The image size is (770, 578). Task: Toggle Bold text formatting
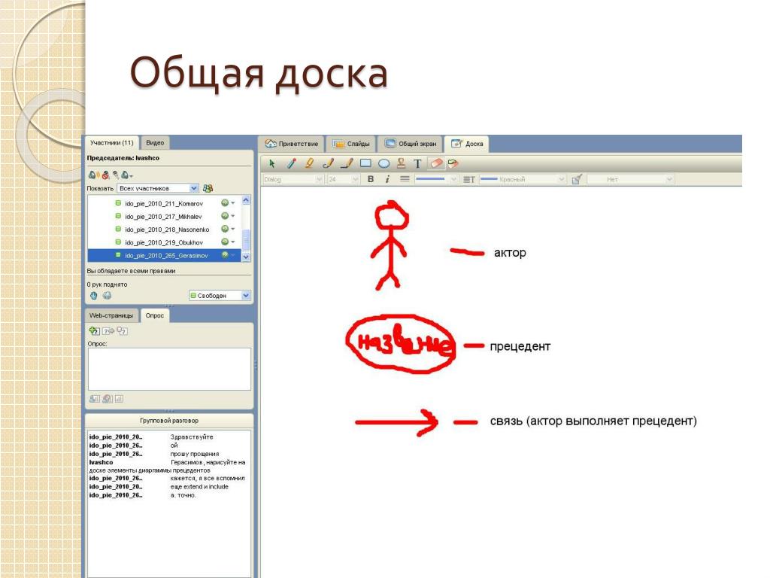[x=371, y=179]
